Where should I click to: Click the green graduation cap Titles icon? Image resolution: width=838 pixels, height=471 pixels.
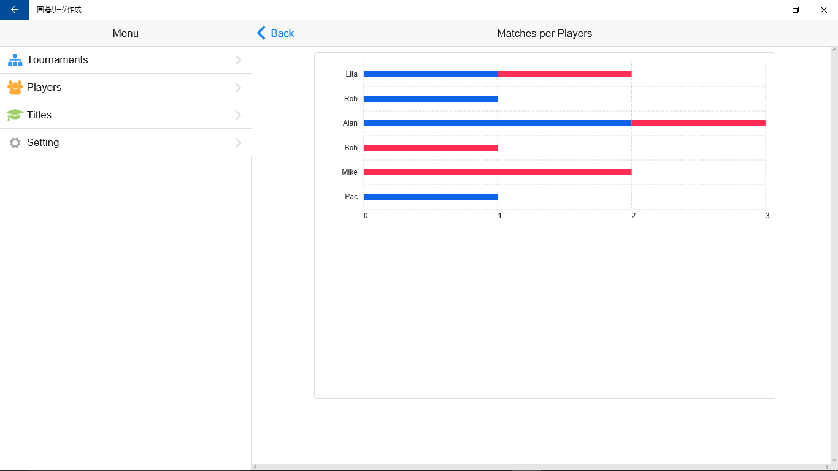coord(15,115)
